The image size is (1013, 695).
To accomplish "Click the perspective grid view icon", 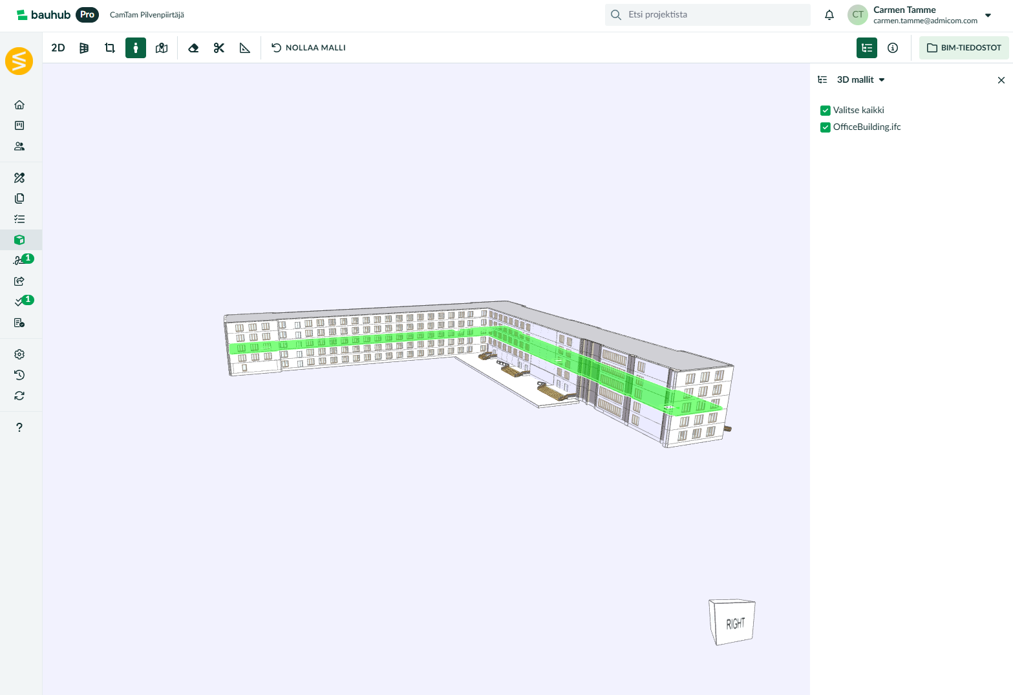I will (x=84, y=48).
